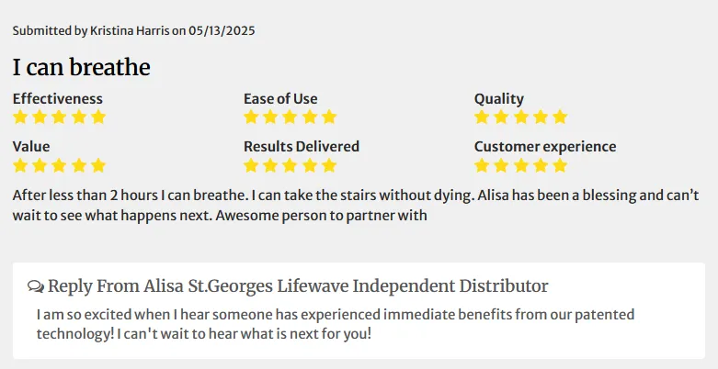Screen dimensions: 718x369
Task: Click the review body text paragraph
Action: (356, 206)
